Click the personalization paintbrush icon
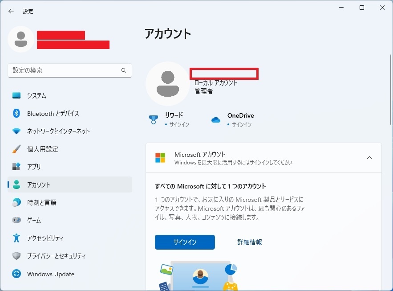 pos(16,149)
